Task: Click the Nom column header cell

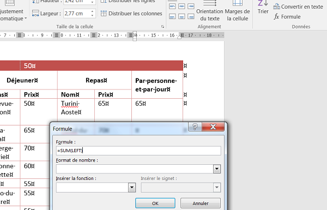Action: 76,94
